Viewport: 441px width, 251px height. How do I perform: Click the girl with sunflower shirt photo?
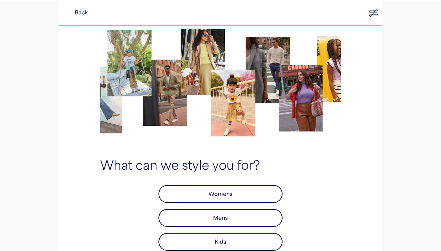tap(233, 103)
